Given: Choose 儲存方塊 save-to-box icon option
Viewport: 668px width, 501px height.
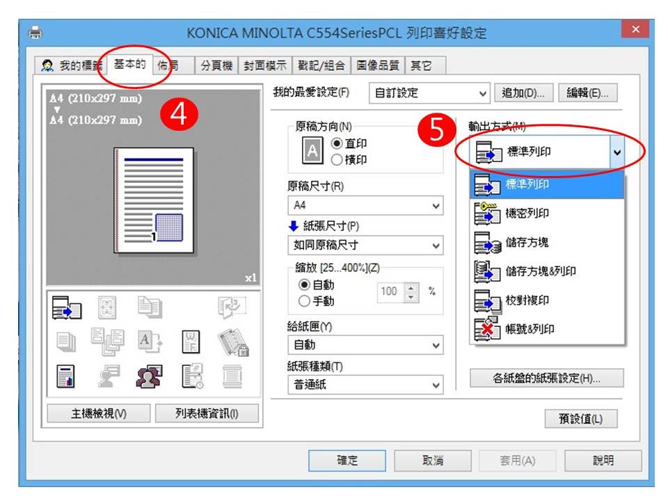Looking at the screenshot, I should pyautogui.click(x=487, y=242).
